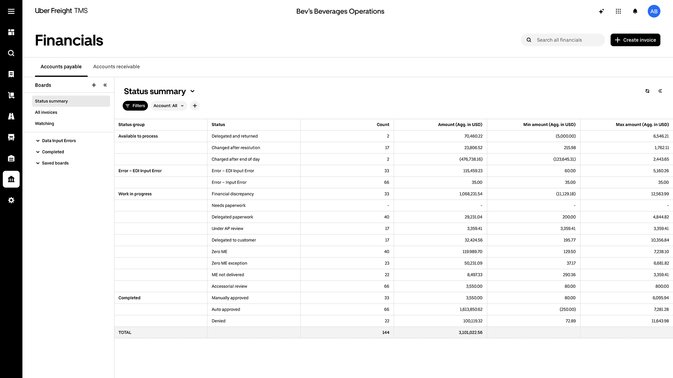The height and width of the screenshot is (378, 673).
Task: Switch to the Accounts receivable tab
Action: pos(116,66)
